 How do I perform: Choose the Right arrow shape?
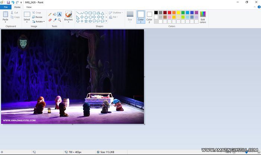(x=94, y=17)
